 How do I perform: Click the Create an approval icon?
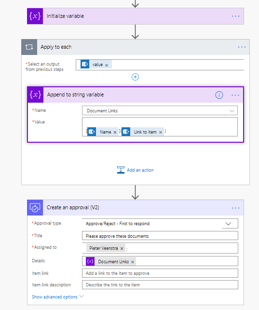(x=35, y=208)
